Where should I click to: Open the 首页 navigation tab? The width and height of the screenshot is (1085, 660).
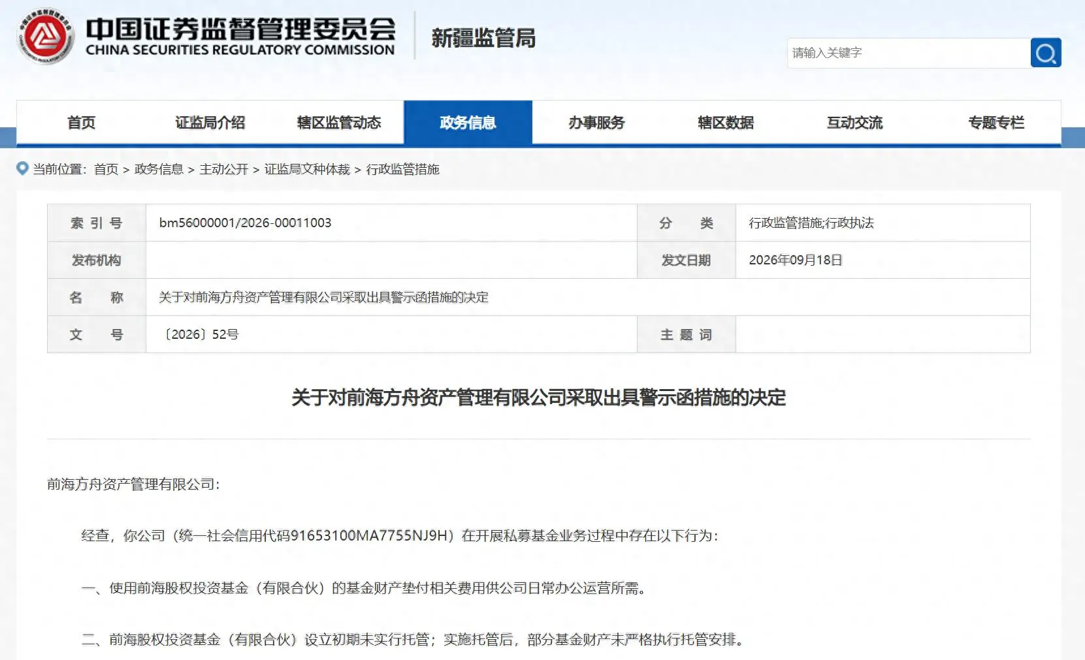tap(81, 122)
